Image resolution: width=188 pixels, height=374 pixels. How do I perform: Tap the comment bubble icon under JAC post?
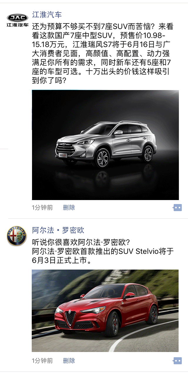(177, 208)
